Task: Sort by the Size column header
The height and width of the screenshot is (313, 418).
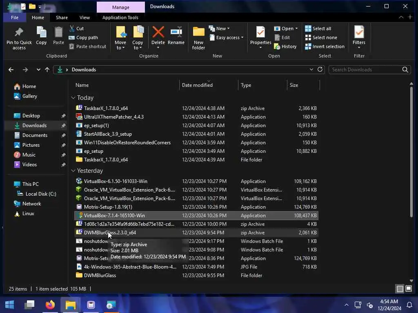Action: 294,85
